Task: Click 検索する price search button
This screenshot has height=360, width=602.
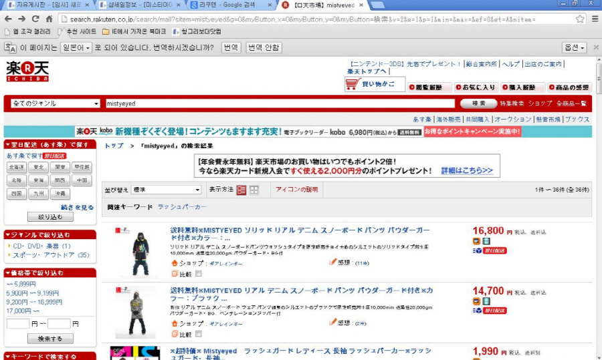Action: [50, 339]
